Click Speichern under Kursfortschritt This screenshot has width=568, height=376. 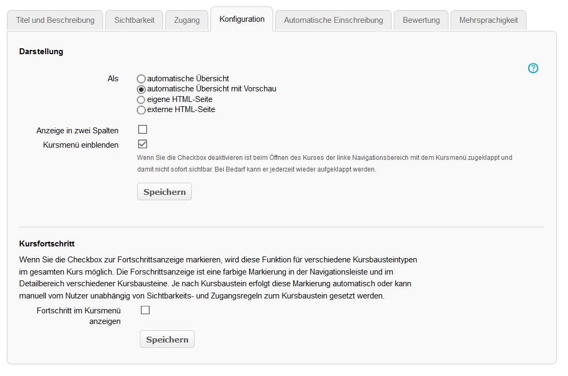[x=167, y=339]
